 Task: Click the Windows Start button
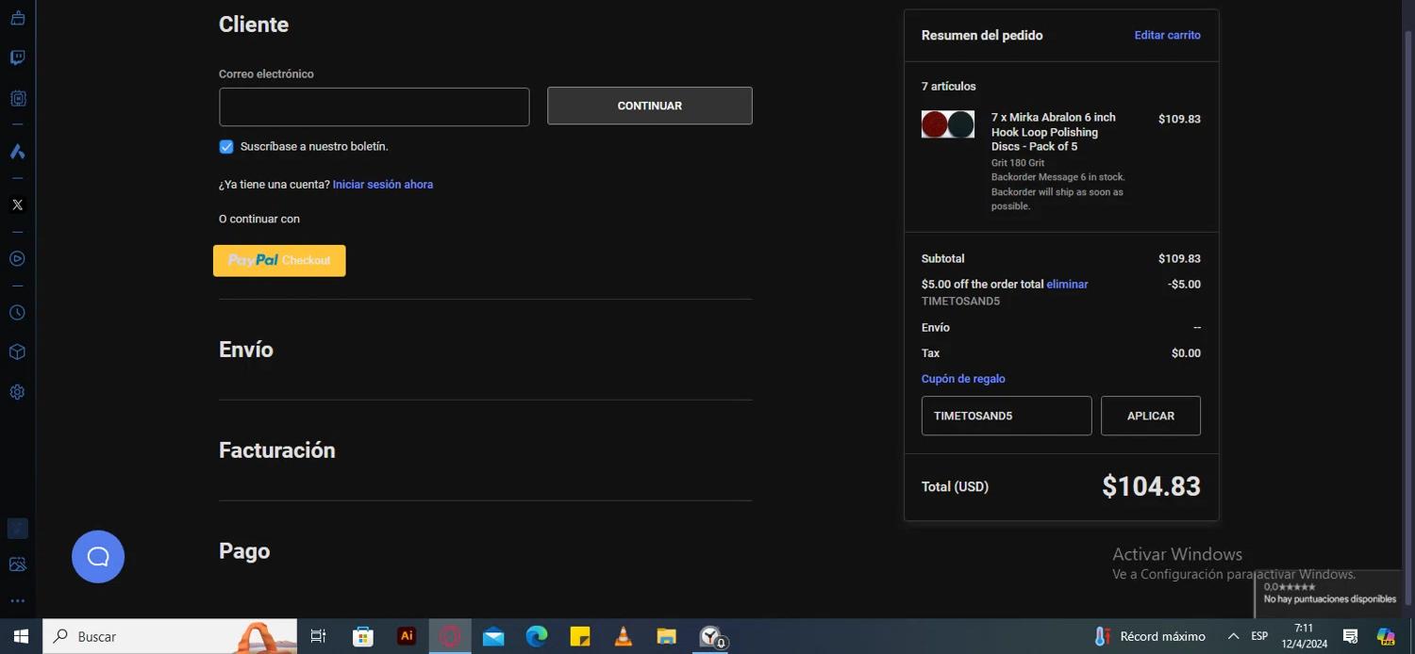click(x=21, y=637)
